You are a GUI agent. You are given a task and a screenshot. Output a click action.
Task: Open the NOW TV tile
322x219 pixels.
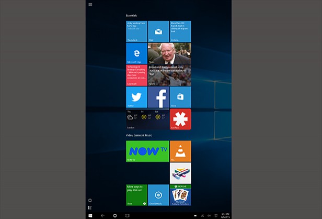click(147, 151)
